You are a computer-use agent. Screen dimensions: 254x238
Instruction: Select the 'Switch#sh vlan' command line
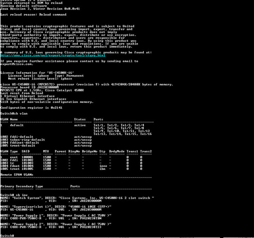point(14,114)
